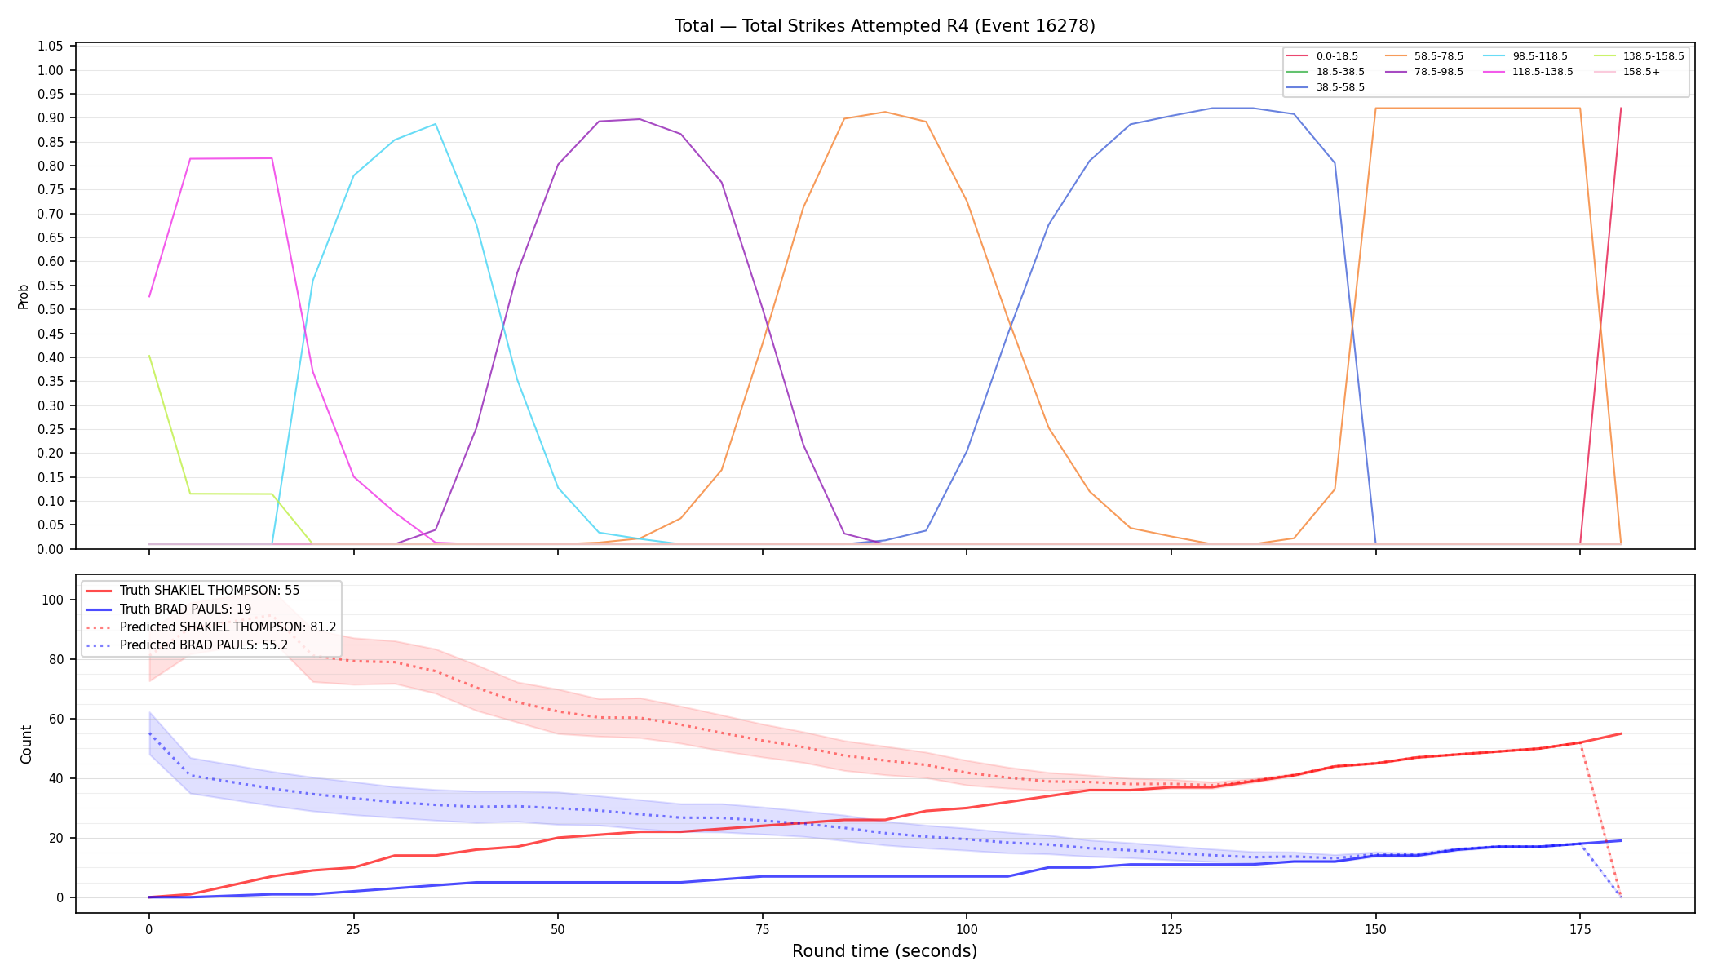Viewport: 1713px width, 979px height.
Task: Click the 60 tick on Count axis
Action: pyautogui.click(x=56, y=719)
